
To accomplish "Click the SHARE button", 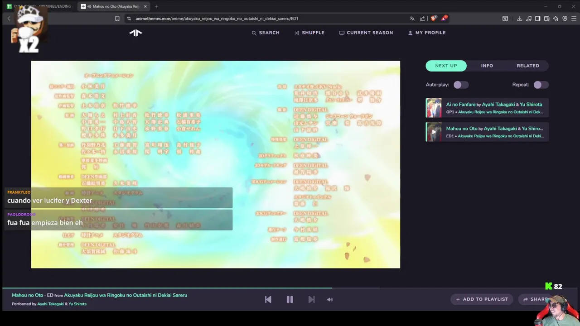I will [535, 299].
